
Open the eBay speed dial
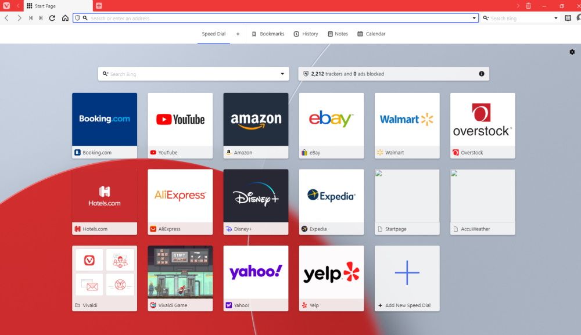331,125
